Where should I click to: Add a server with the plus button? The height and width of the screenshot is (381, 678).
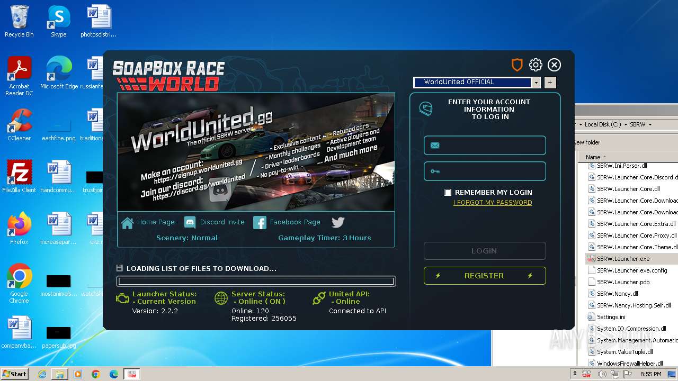click(550, 83)
